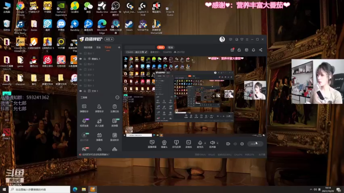Expand the speaker options arrow
The image size is (344, 193).
pyautogui.click(x=218, y=143)
